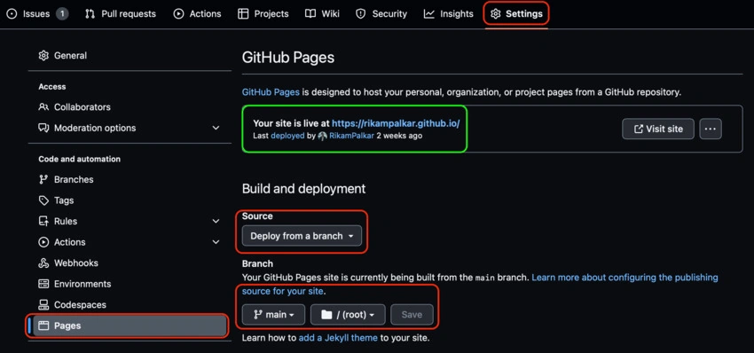Click the Environments server icon
This screenshot has height=353, width=754.
(x=43, y=284)
